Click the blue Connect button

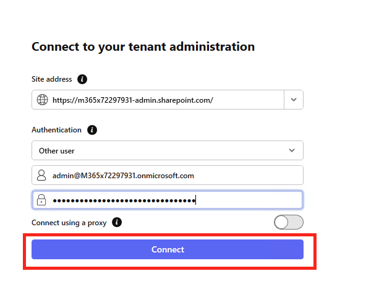tap(168, 249)
